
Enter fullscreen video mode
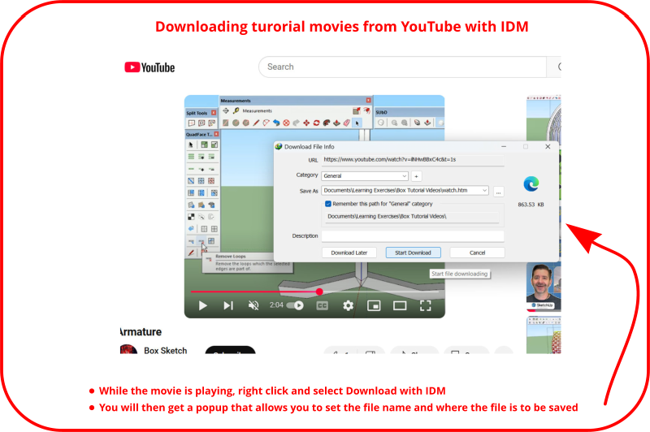pos(425,305)
